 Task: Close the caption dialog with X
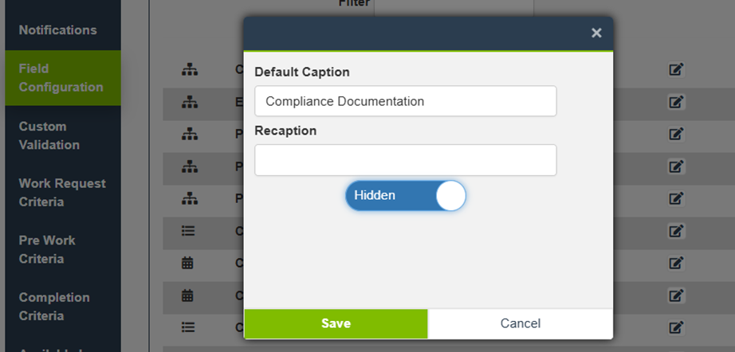coord(596,33)
